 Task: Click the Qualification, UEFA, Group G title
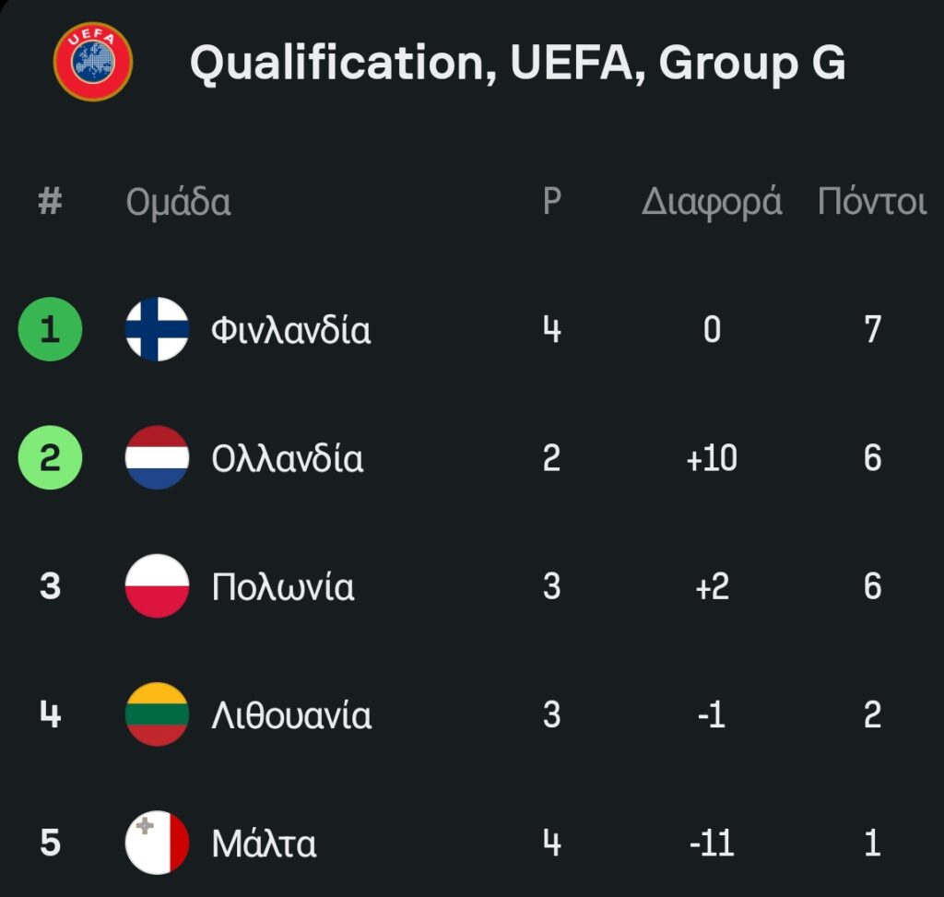click(x=517, y=63)
